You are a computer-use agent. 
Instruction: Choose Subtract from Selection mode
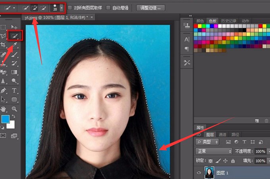pyautogui.click(x=43, y=8)
